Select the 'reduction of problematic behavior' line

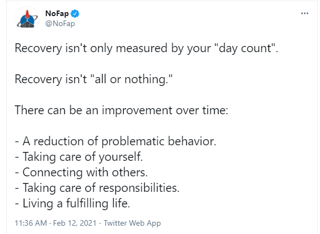point(115,141)
